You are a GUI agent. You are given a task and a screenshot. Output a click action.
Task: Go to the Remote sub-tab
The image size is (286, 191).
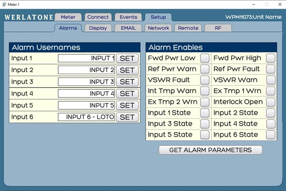point(188,28)
